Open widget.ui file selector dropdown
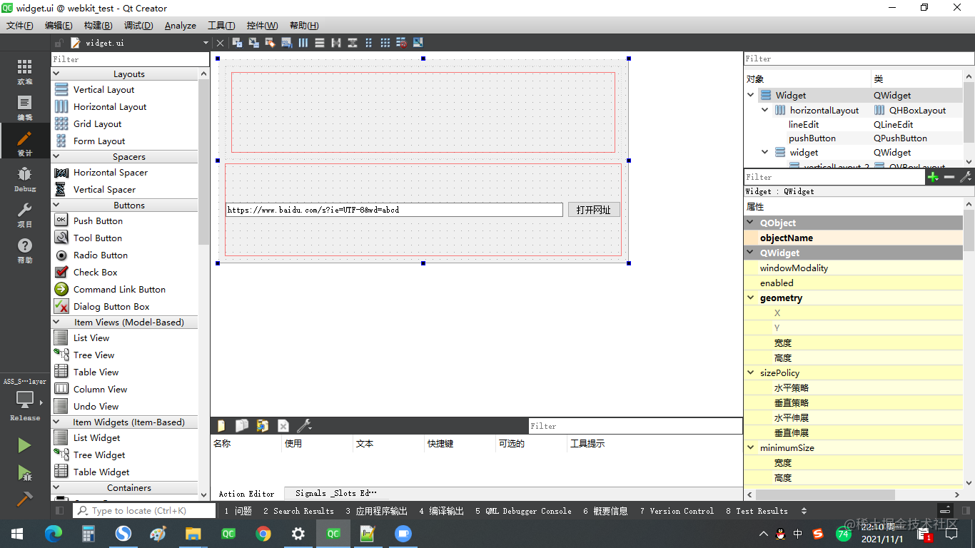The height and width of the screenshot is (548, 975). [x=206, y=43]
